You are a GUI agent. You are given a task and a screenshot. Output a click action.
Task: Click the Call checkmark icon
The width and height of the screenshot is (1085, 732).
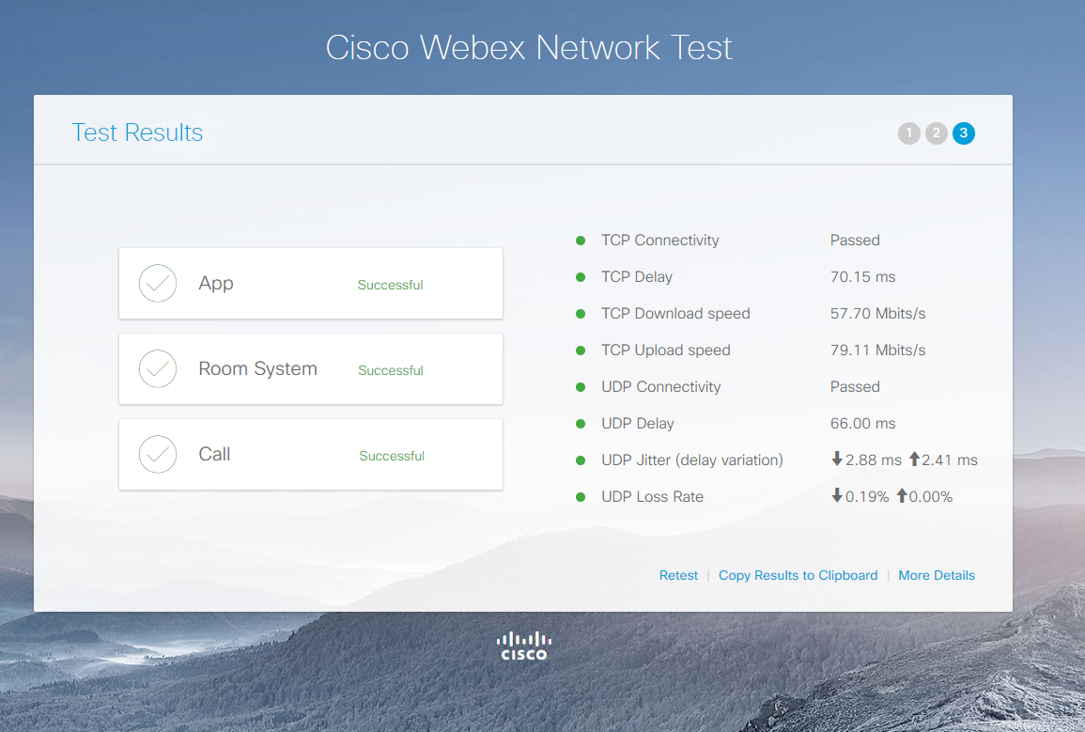158,455
